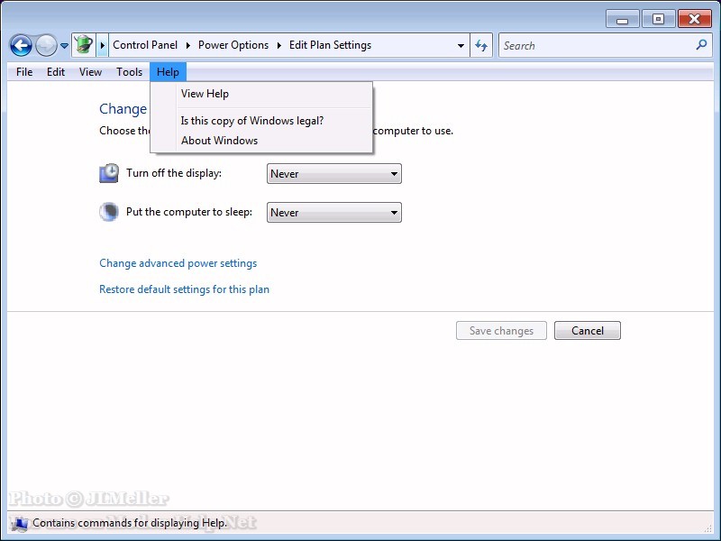
Task: Select View Help from Help menu
Action: tap(205, 94)
